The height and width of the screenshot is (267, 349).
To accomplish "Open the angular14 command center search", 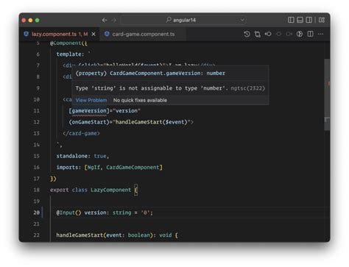I will point(184,20).
